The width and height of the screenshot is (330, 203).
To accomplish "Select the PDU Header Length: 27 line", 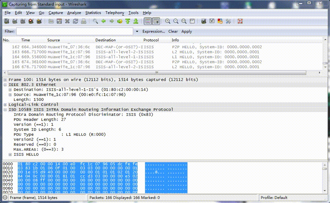I will tap(40, 120).
